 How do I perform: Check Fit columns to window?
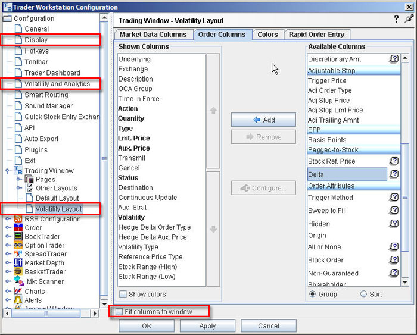[x=119, y=312]
